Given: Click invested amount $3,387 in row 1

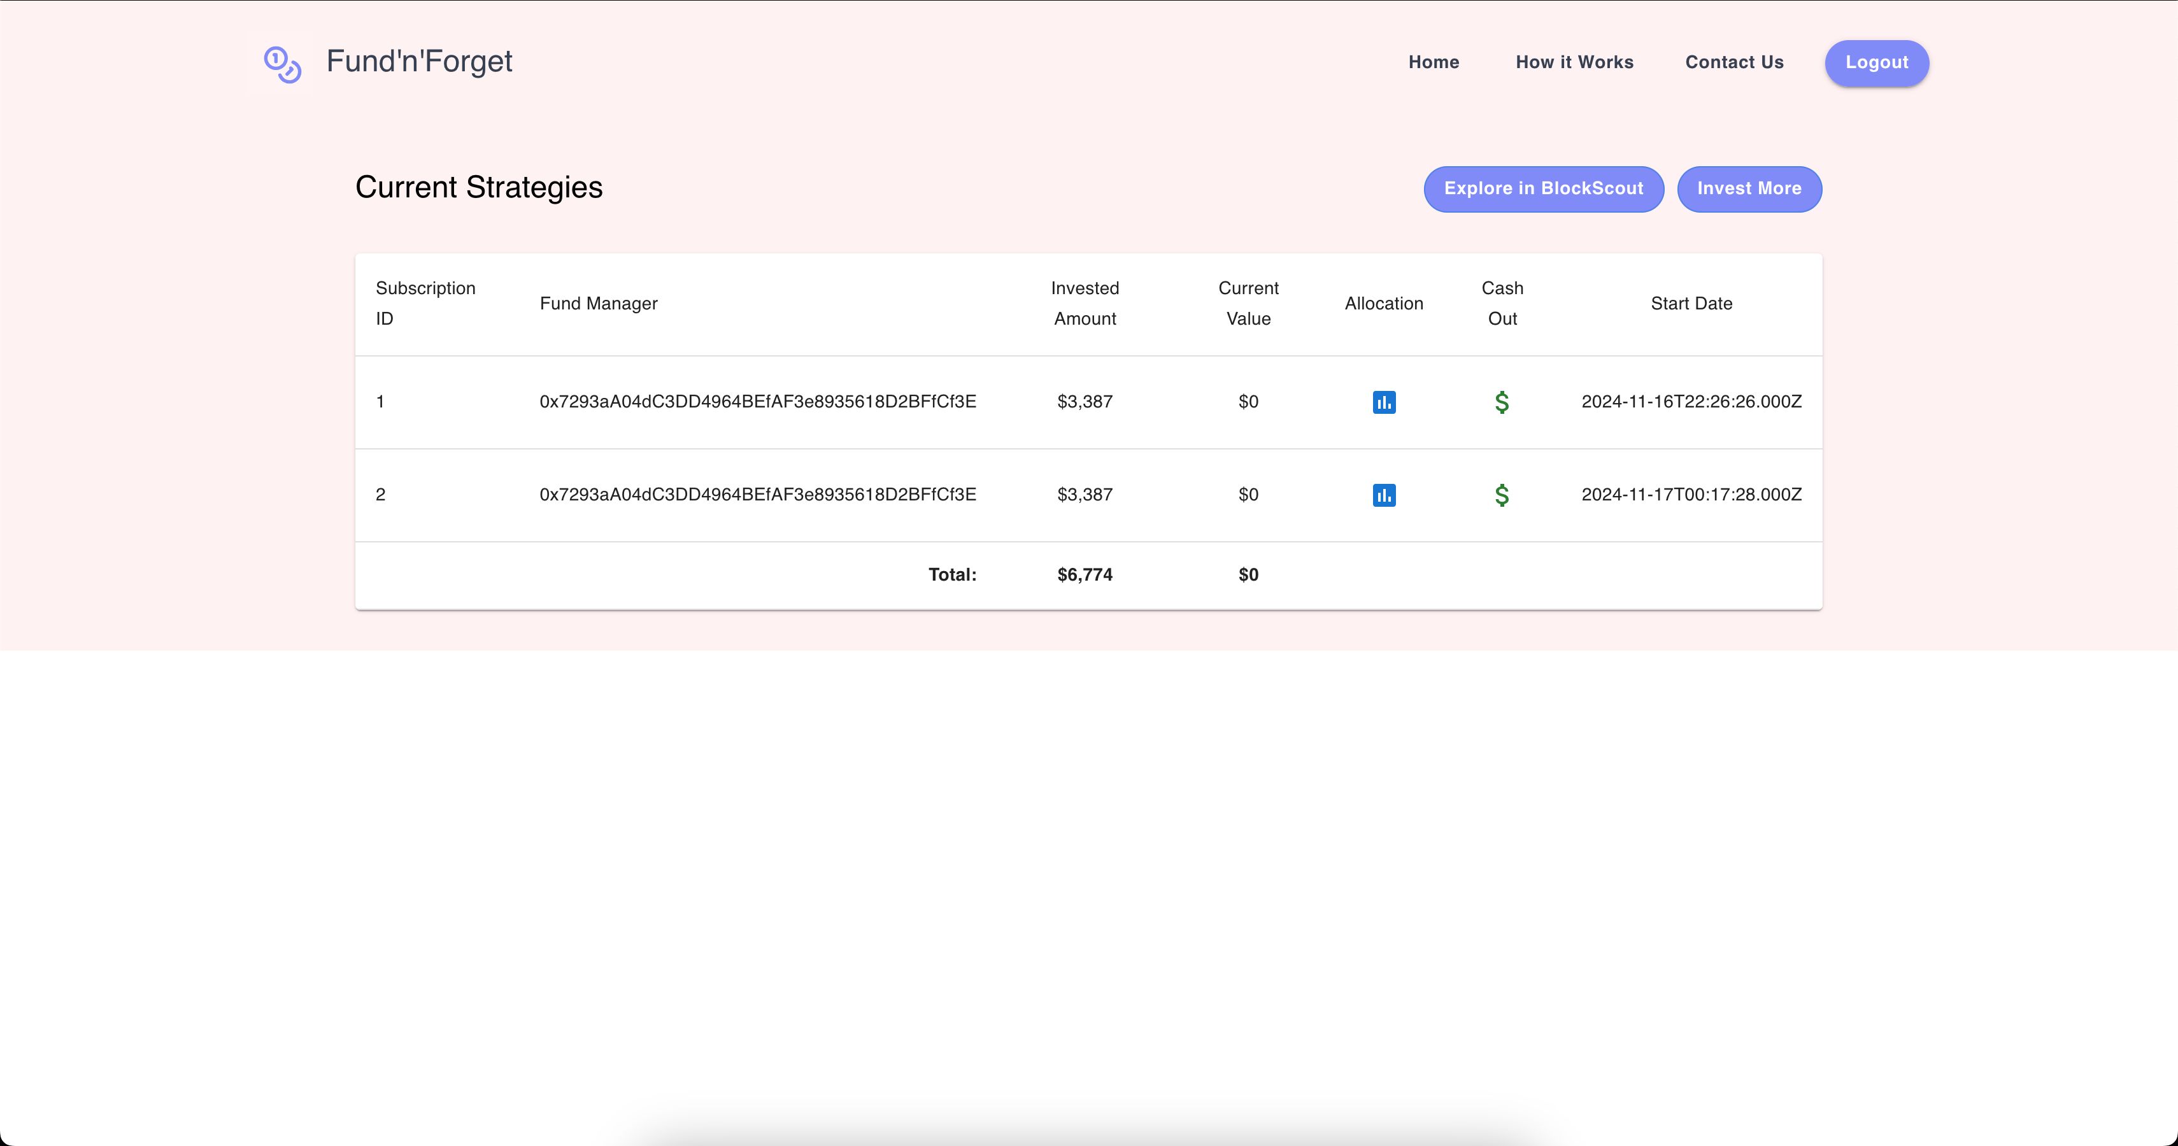Looking at the screenshot, I should click(x=1085, y=402).
